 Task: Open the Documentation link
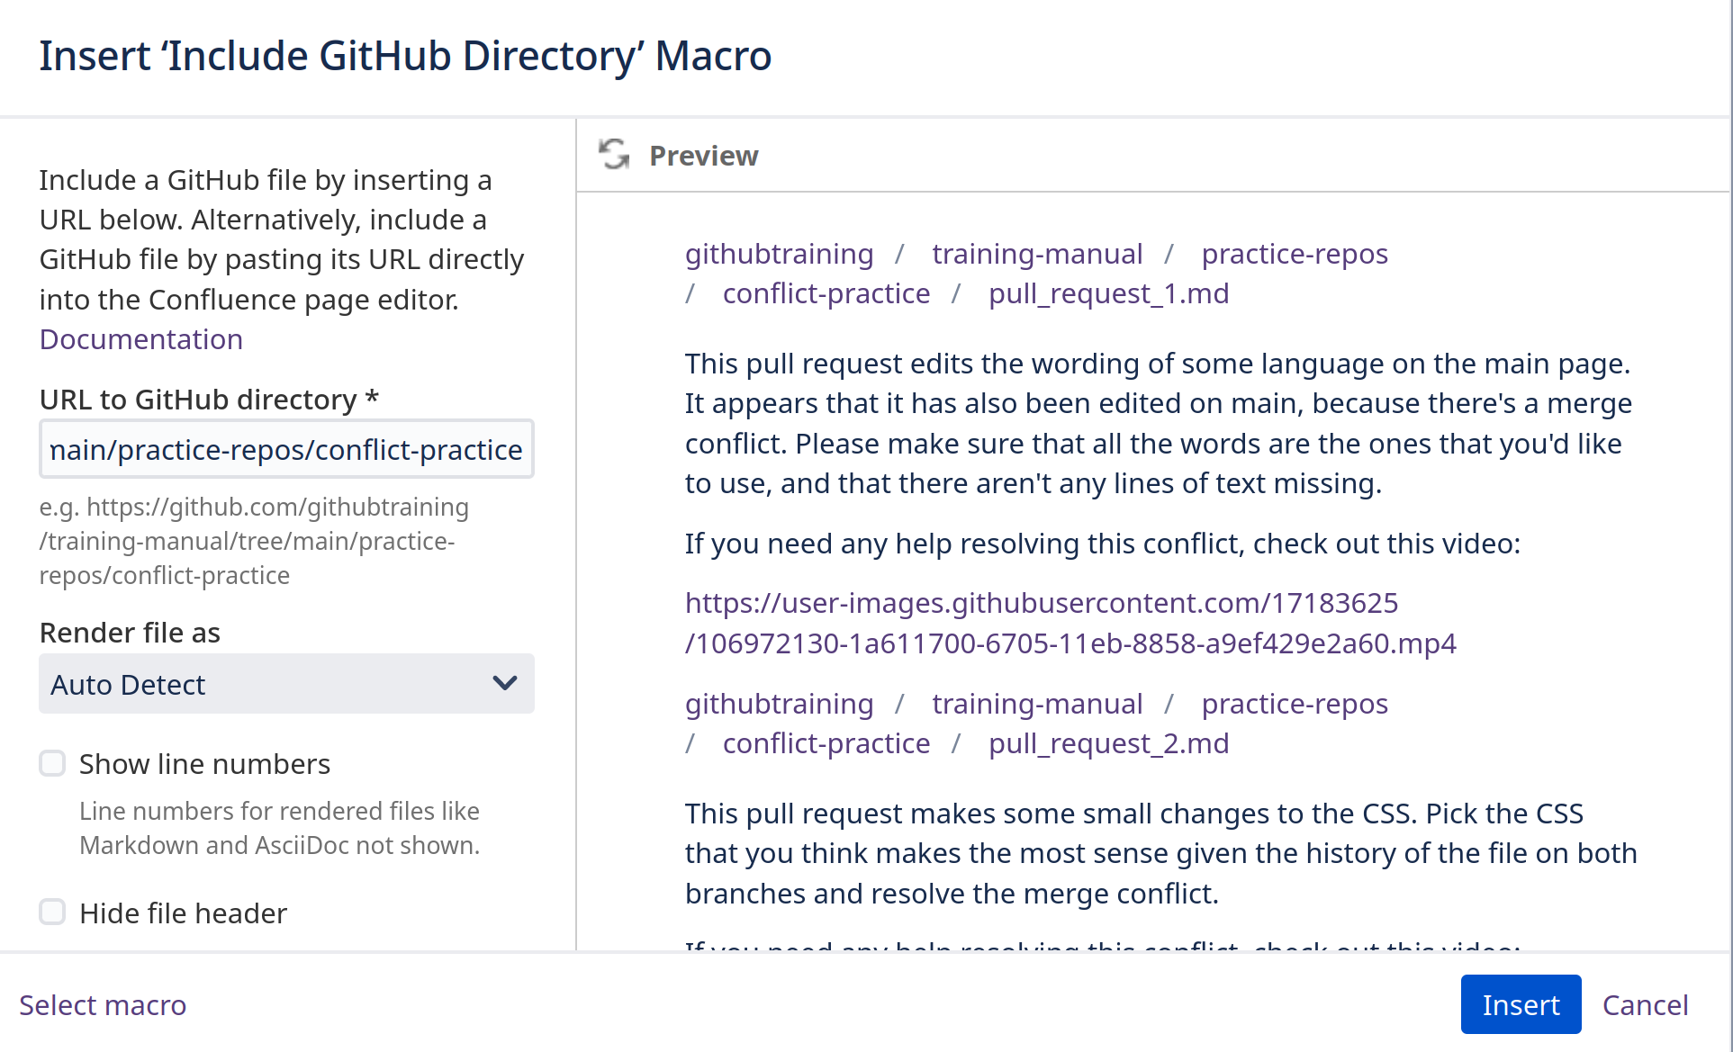pos(141,339)
